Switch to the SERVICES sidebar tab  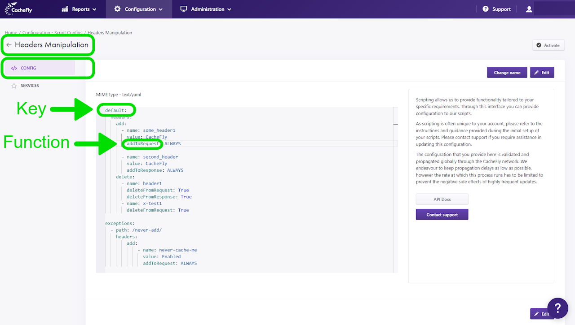click(30, 86)
